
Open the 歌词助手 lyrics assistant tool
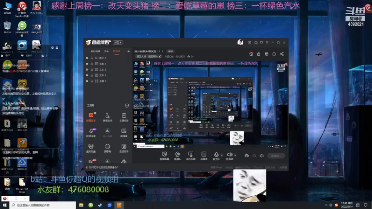pyautogui.click(x=124, y=148)
